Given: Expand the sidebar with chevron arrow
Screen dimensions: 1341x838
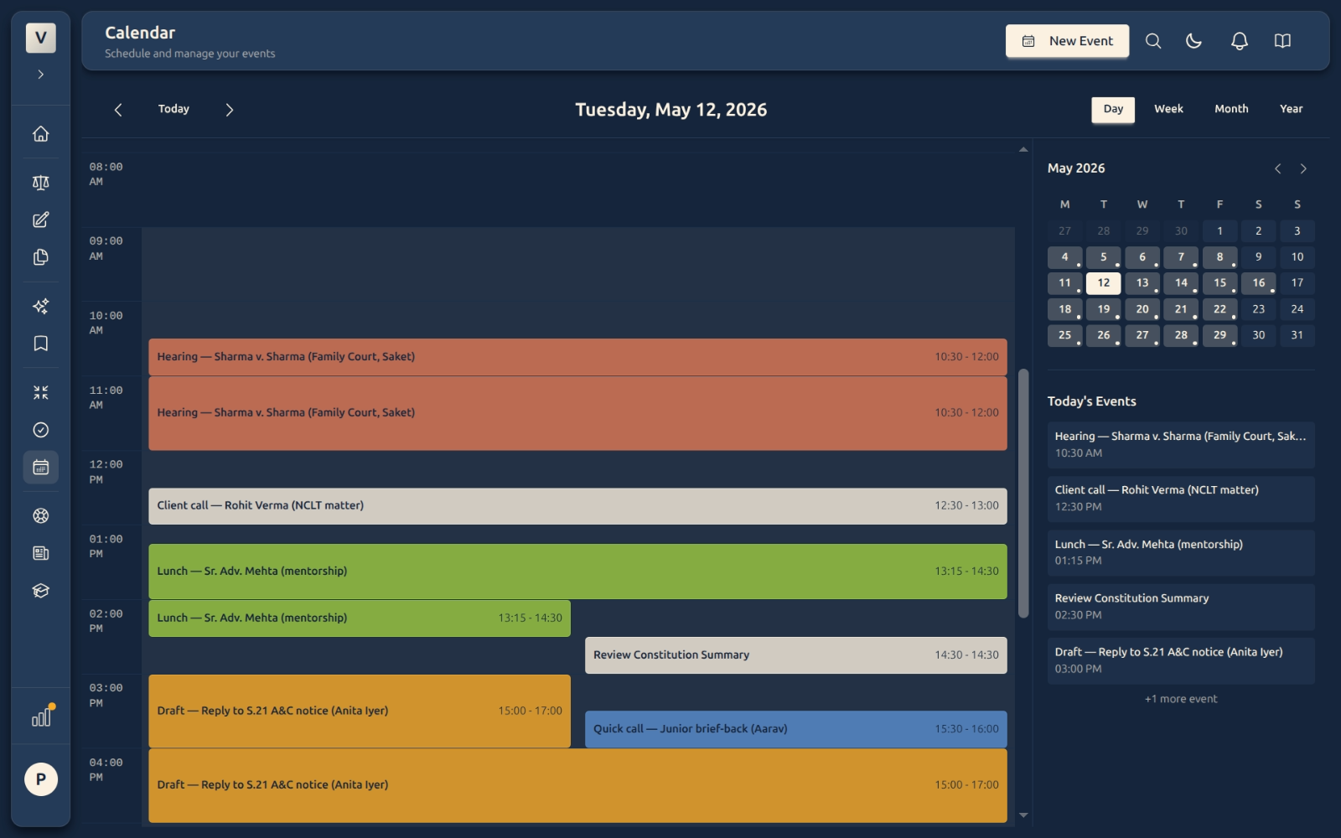Looking at the screenshot, I should [x=40, y=75].
